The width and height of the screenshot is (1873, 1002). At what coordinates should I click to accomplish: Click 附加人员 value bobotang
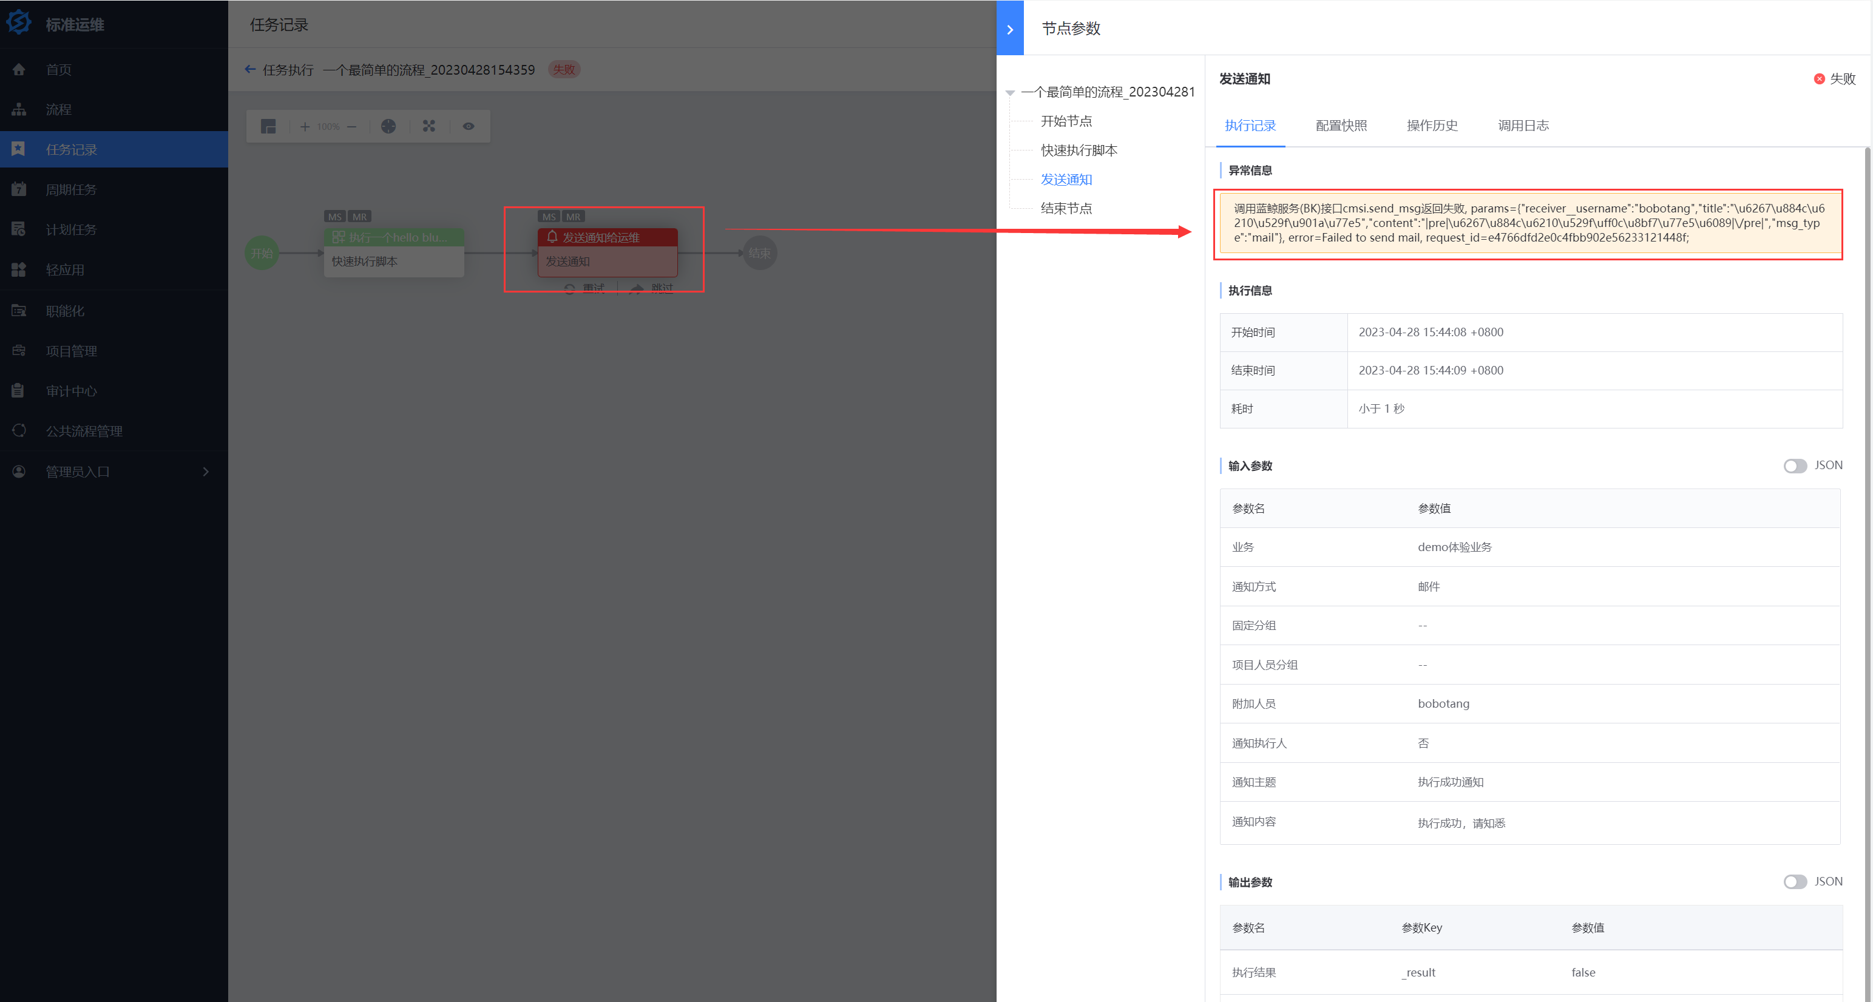tap(1443, 703)
